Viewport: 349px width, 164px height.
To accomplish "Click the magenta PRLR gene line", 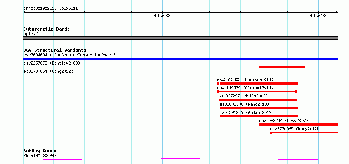I will 180,159.
